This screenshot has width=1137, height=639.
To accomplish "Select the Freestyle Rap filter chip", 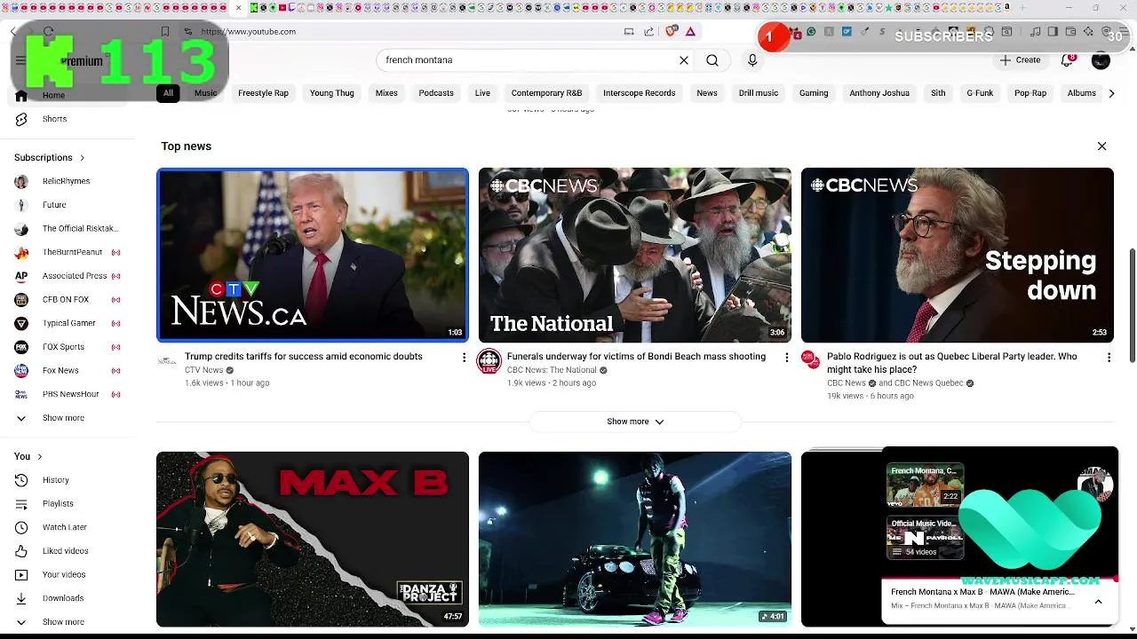I will [x=263, y=93].
